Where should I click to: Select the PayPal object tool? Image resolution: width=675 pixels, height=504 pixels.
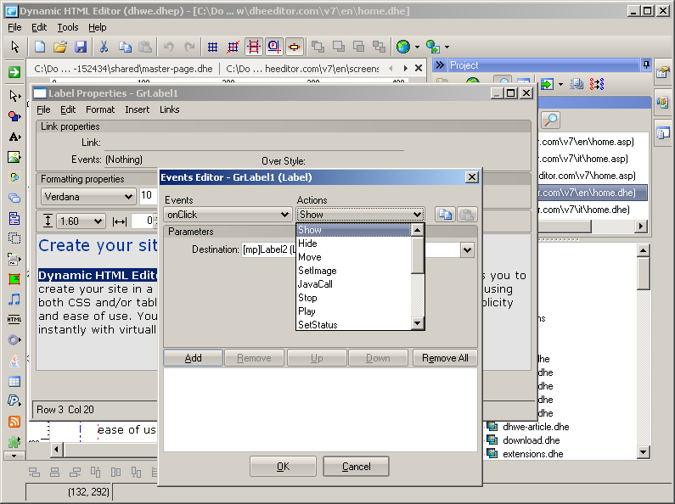14,400
